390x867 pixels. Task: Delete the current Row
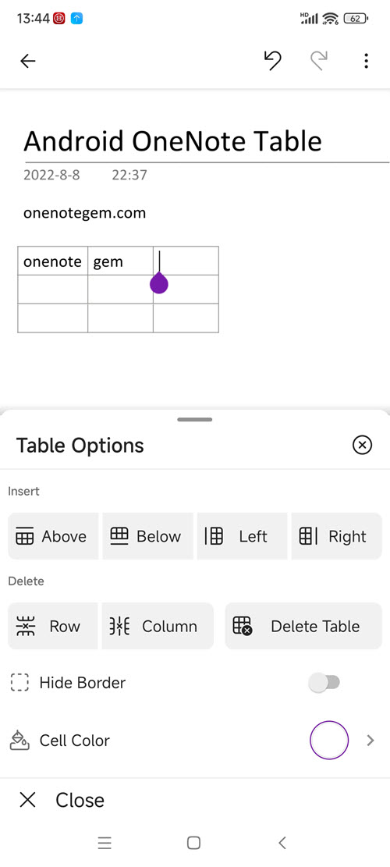(52, 626)
